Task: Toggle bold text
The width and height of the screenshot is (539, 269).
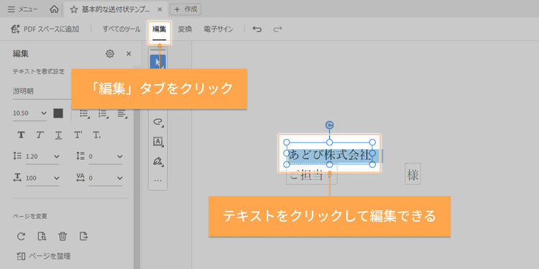Action: [21, 135]
